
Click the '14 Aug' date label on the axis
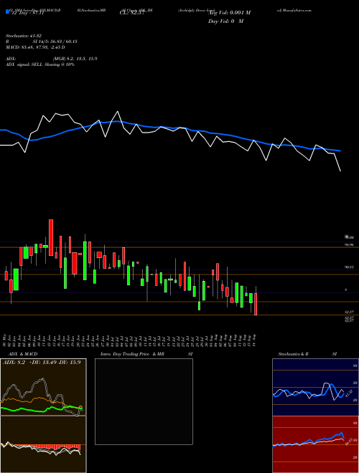[x=256, y=341]
